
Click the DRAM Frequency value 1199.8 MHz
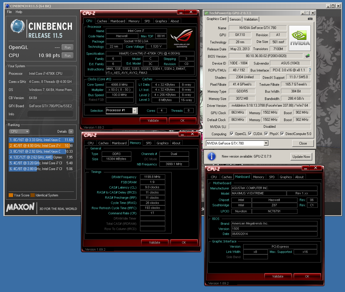coord(152,177)
